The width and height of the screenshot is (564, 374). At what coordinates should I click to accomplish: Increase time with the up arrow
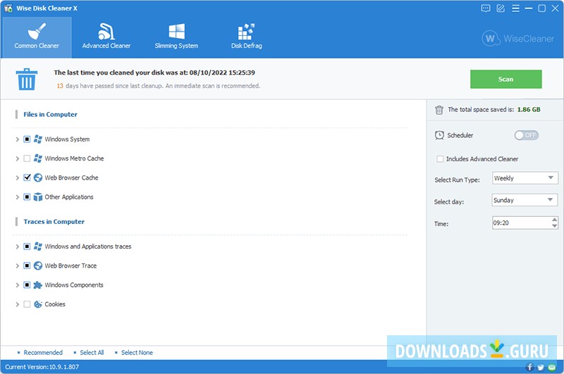555,220
